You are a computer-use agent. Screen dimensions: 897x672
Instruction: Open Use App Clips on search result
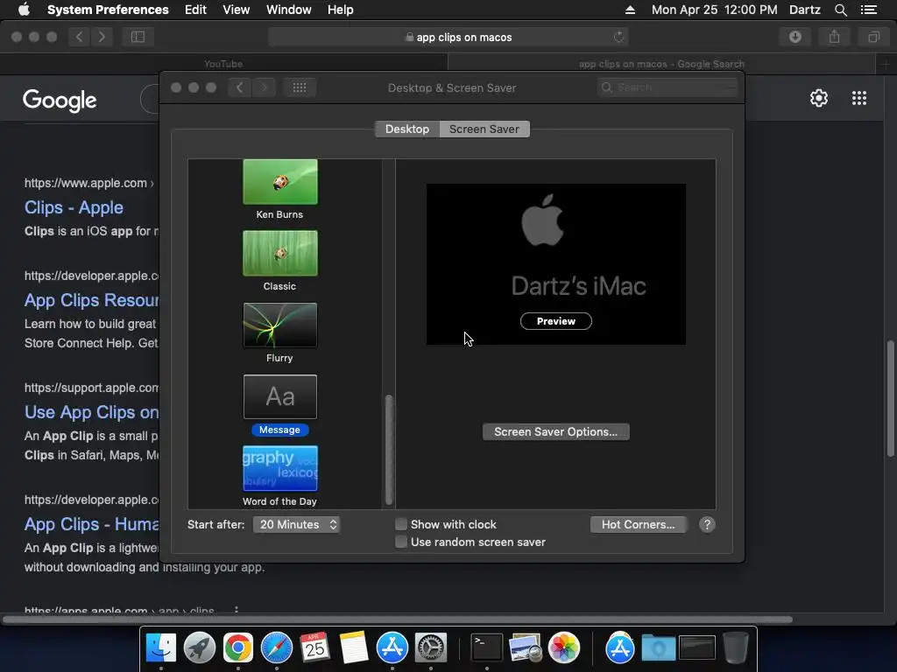tap(91, 412)
